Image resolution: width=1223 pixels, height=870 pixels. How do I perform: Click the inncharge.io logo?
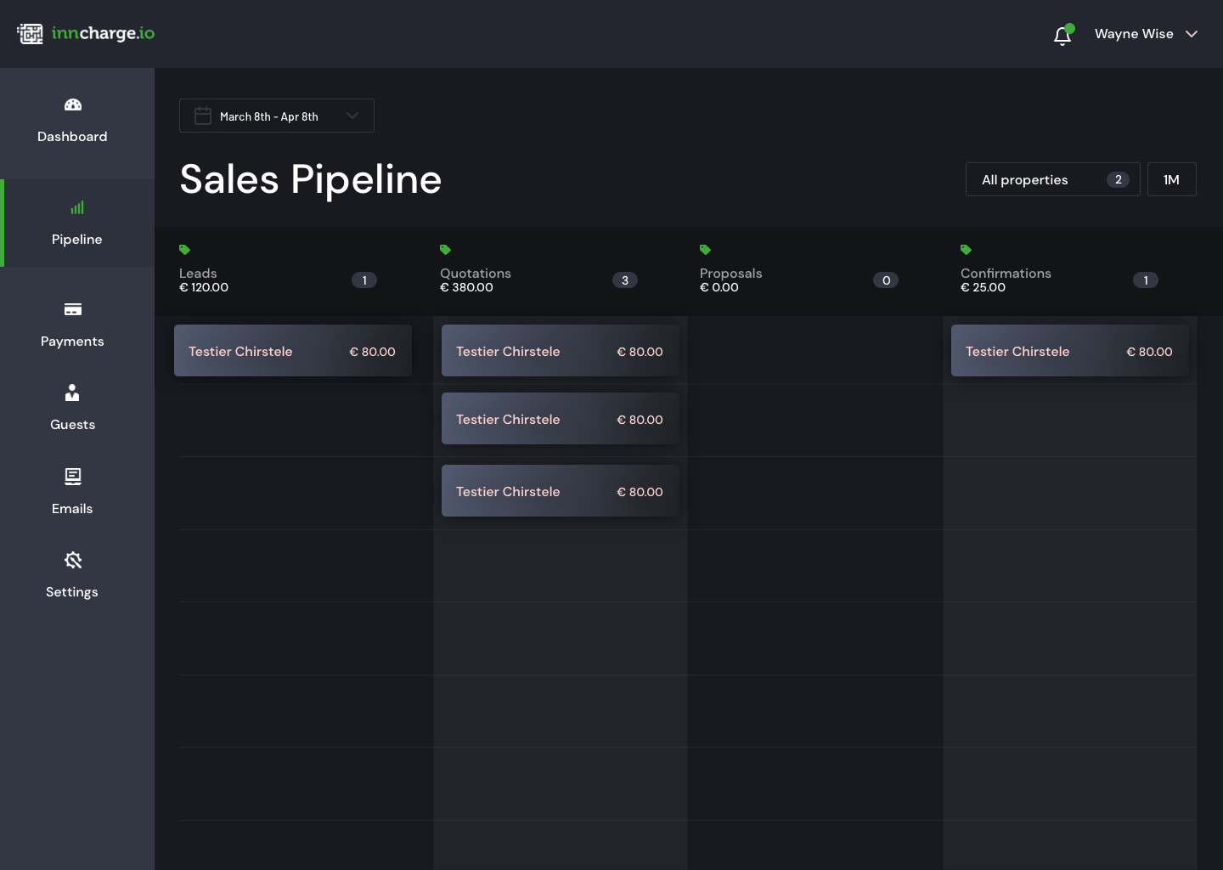(x=85, y=33)
